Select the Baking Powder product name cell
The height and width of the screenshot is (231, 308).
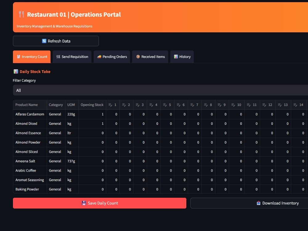click(30, 189)
